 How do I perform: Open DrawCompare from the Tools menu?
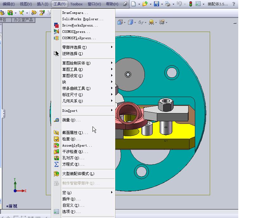[75, 13]
